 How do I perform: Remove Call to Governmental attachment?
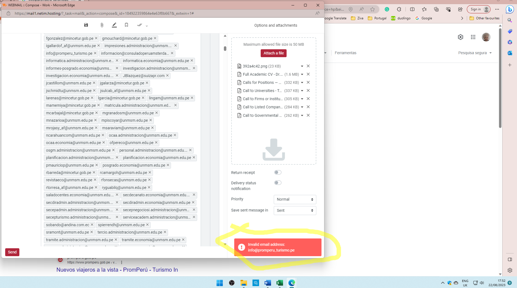(308, 115)
